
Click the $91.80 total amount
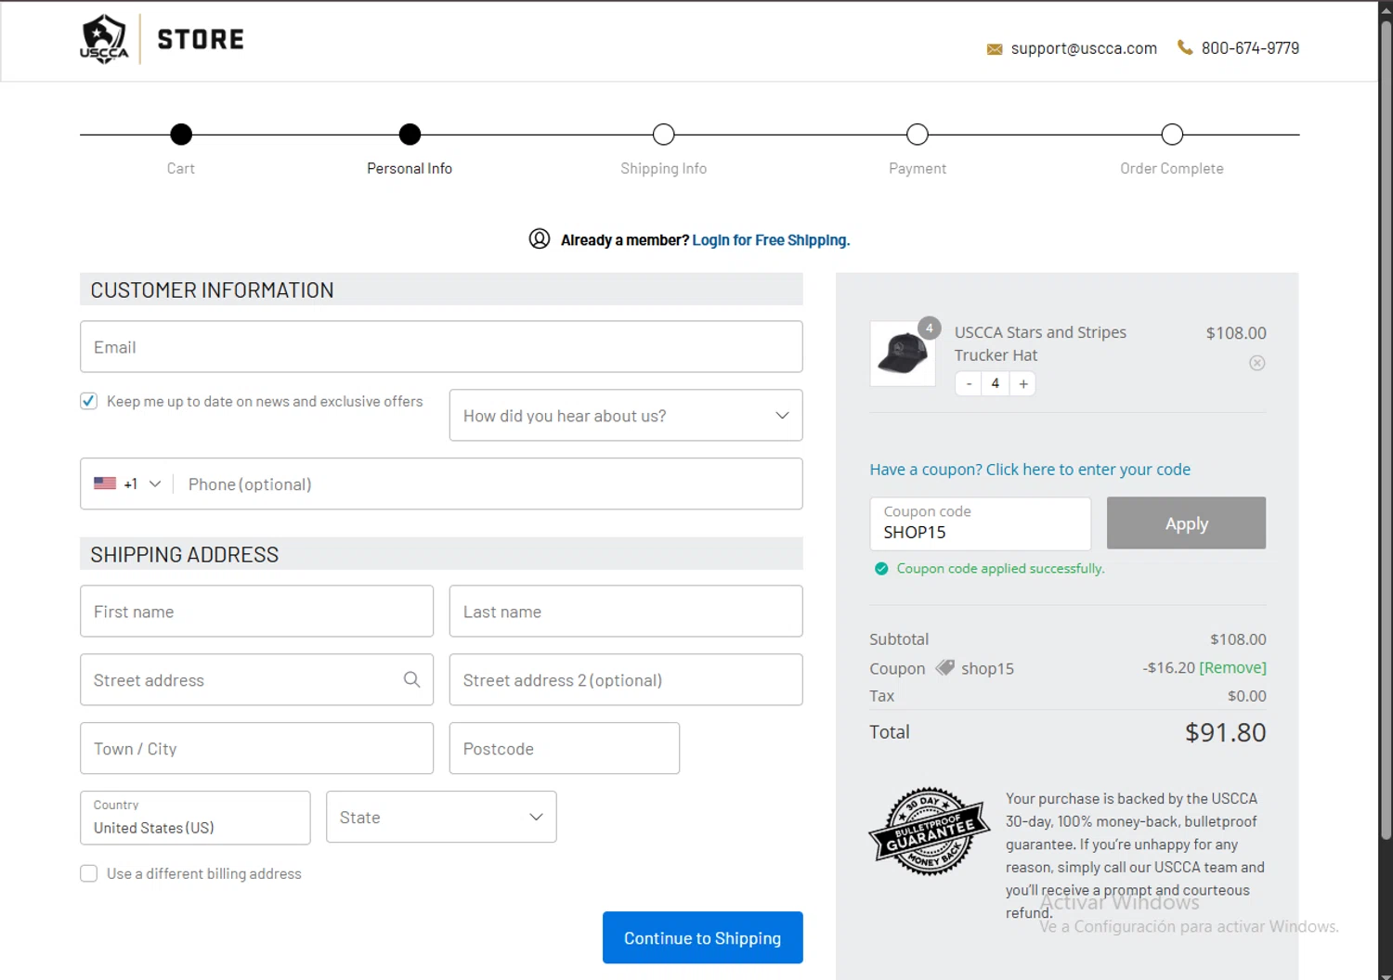point(1225,732)
